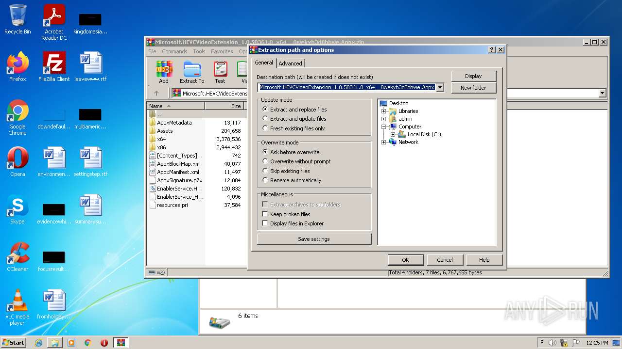Open Google Chrome desktop icon
The image size is (622, 349).
click(x=17, y=118)
